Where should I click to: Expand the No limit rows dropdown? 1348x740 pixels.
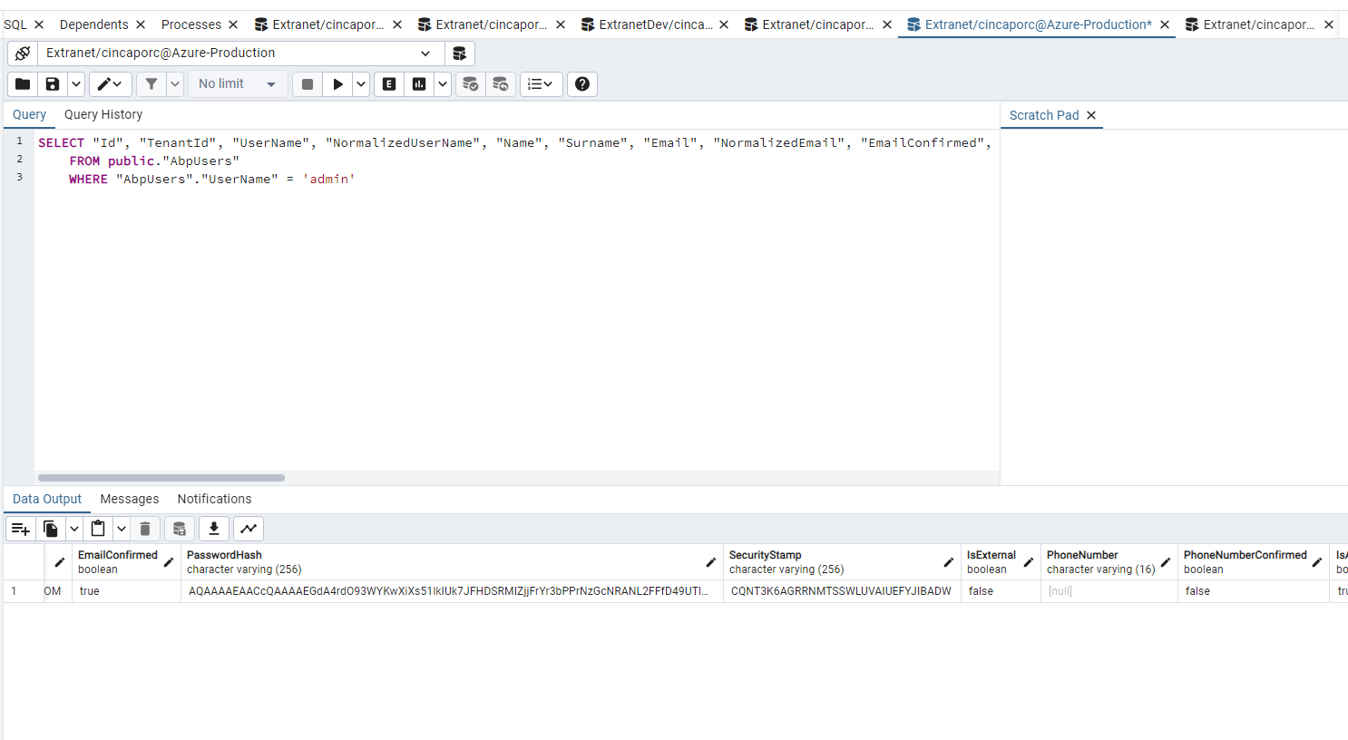coord(238,84)
